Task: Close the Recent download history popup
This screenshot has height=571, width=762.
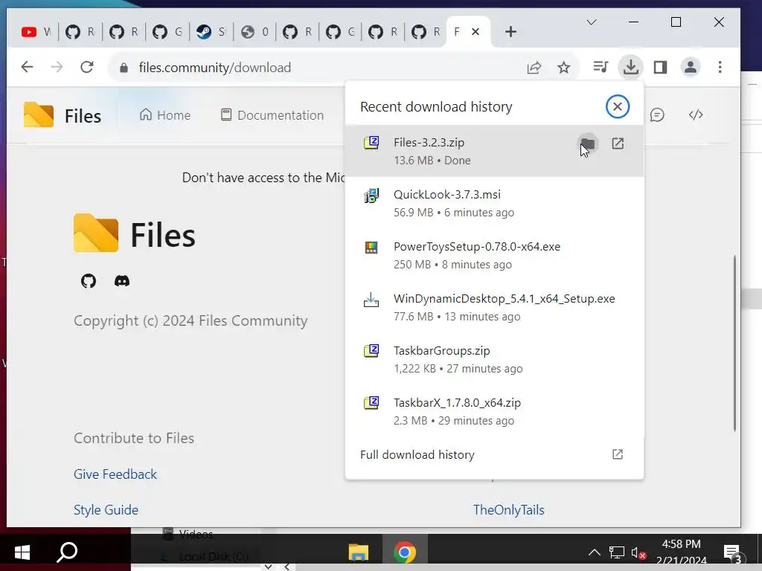Action: [x=617, y=106]
